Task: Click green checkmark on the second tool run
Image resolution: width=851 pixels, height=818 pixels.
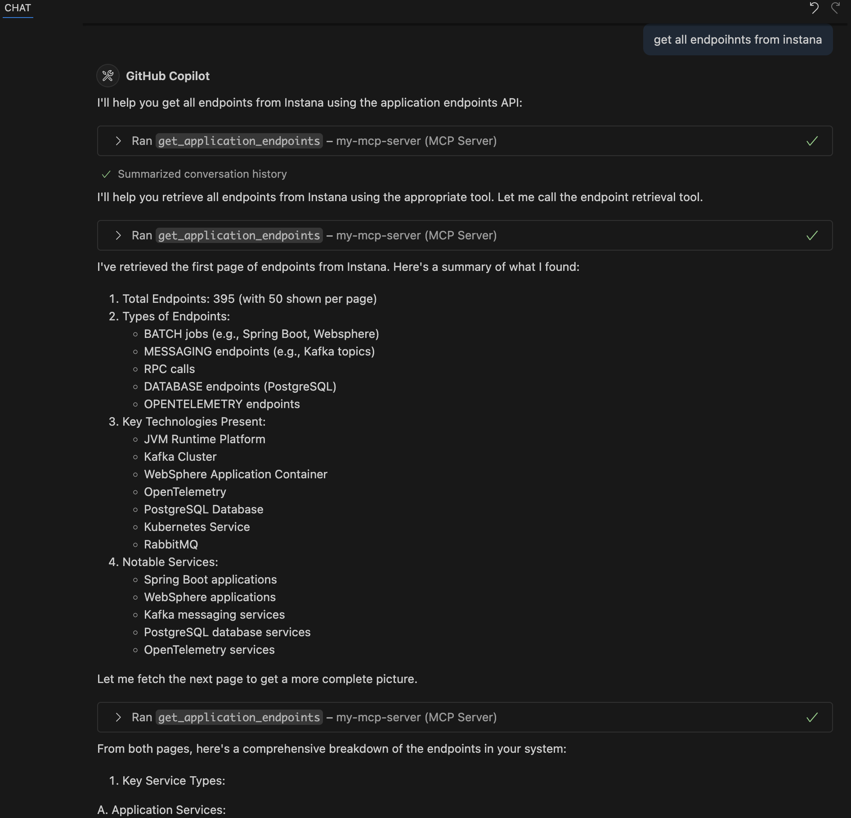Action: [x=812, y=235]
